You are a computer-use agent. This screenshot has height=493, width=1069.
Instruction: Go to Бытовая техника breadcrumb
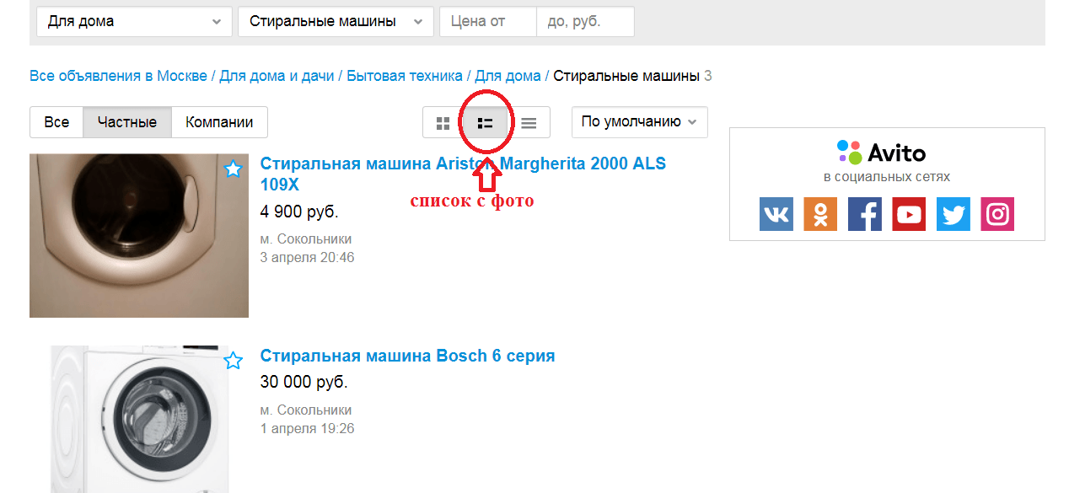pyautogui.click(x=405, y=76)
